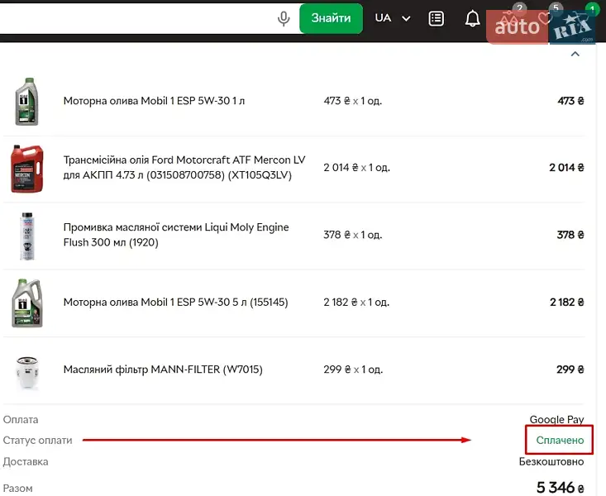Open the list/orders icon in header

tap(436, 18)
